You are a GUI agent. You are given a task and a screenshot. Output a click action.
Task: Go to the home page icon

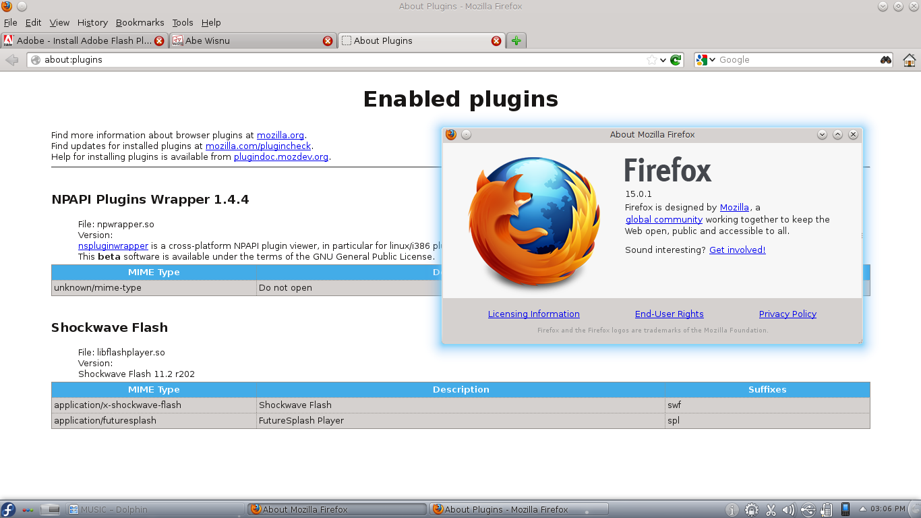pyautogui.click(x=909, y=60)
